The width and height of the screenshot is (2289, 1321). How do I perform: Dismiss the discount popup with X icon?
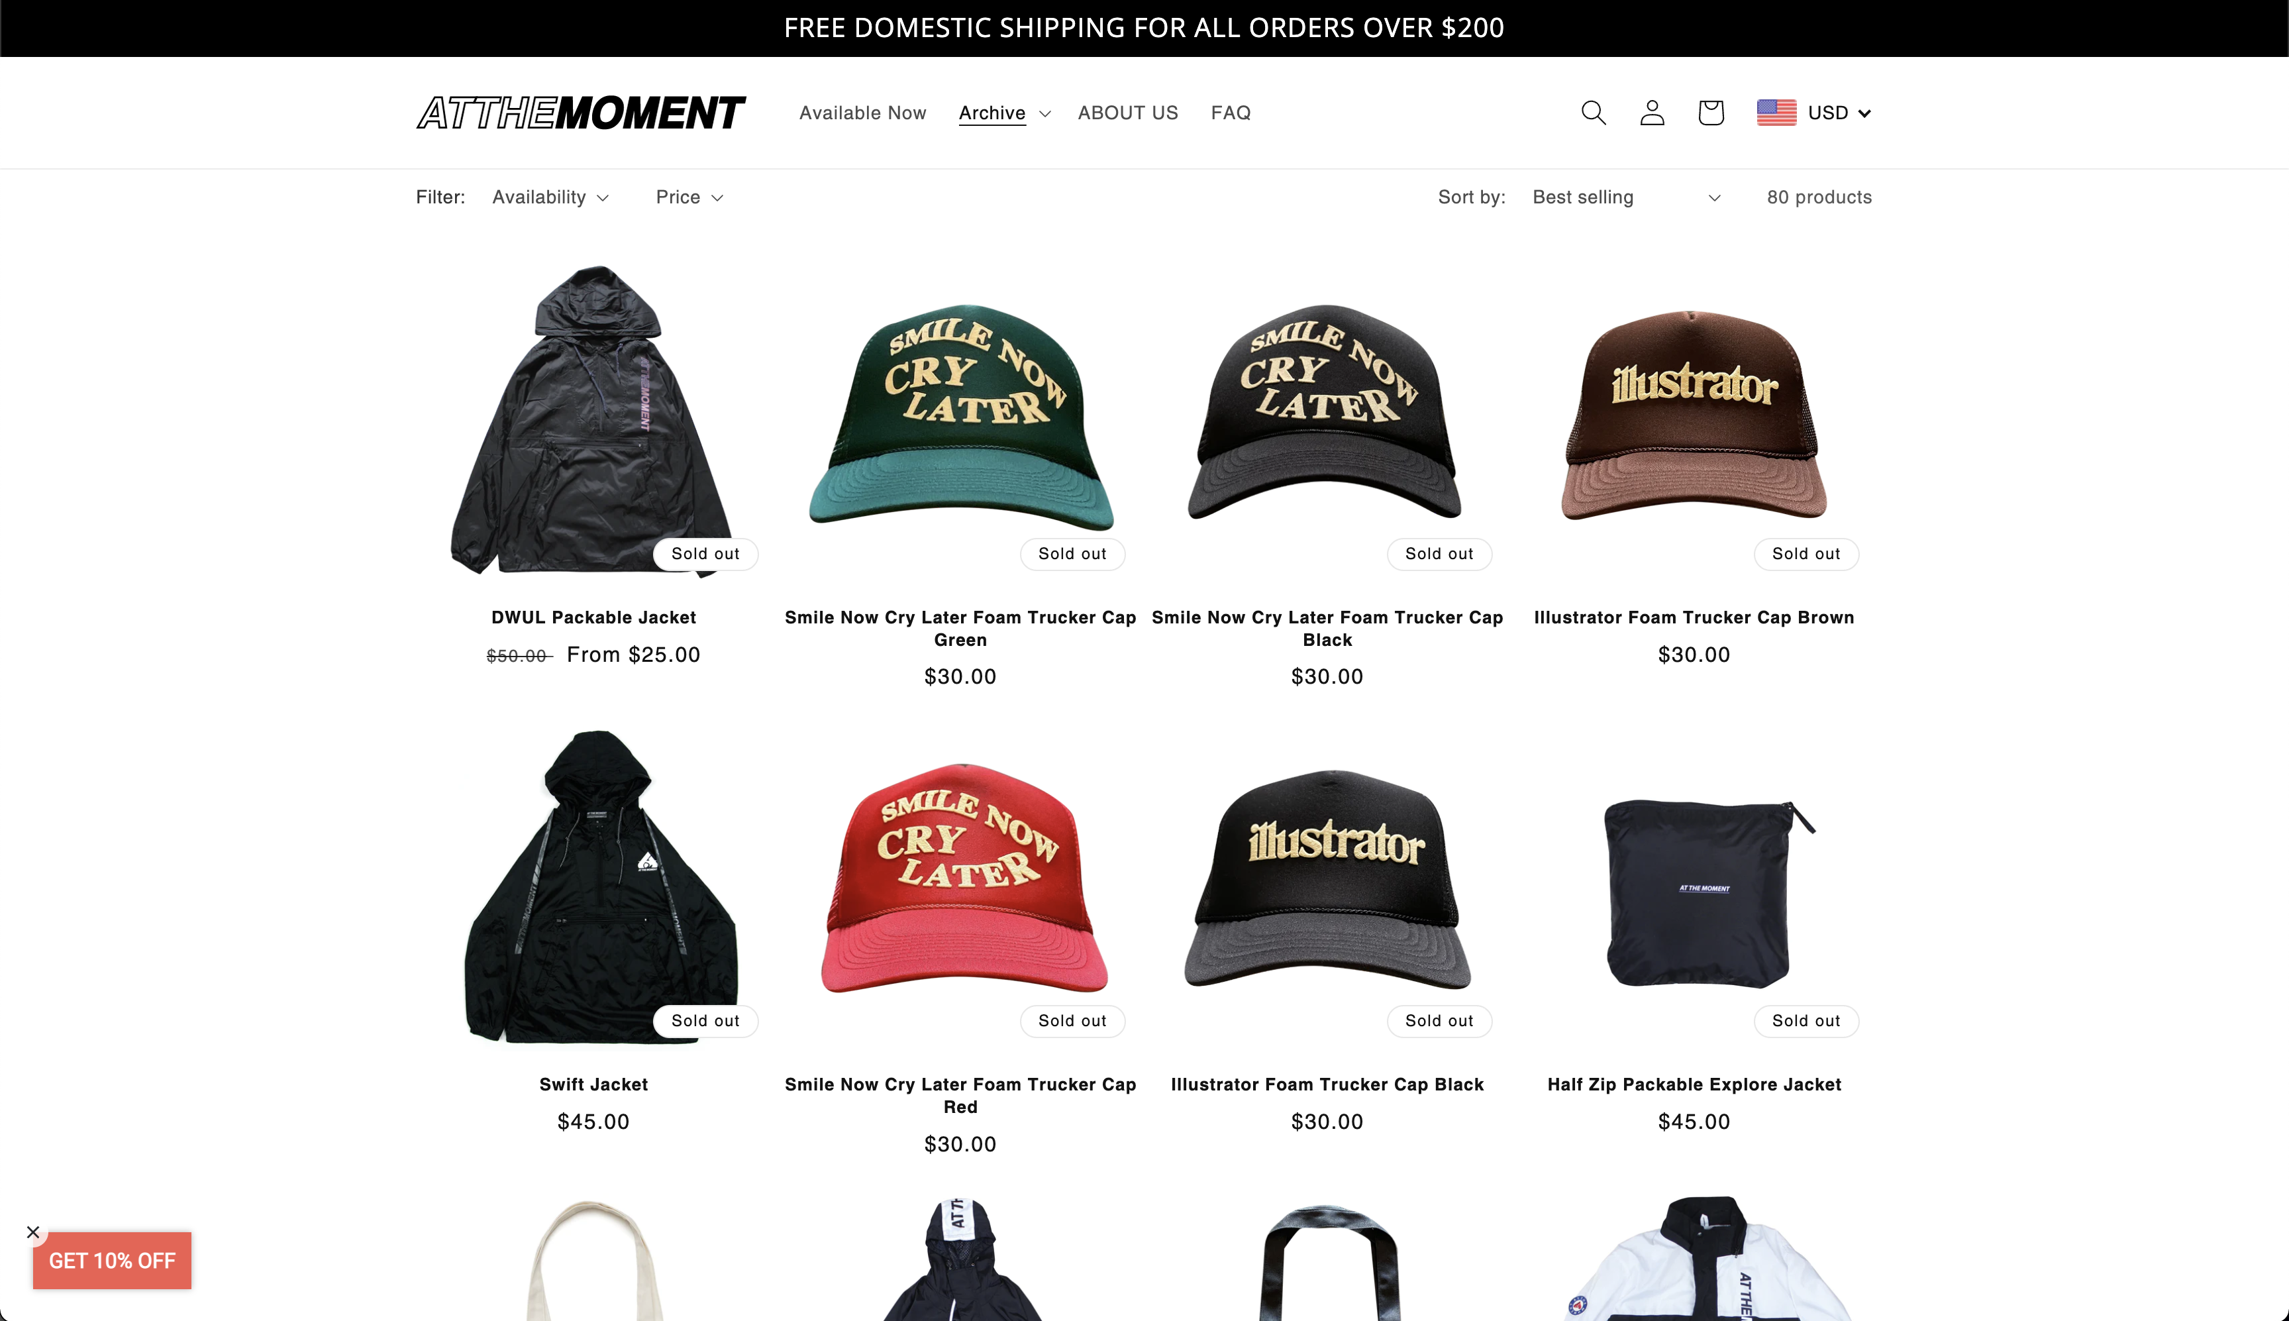pyautogui.click(x=32, y=1232)
